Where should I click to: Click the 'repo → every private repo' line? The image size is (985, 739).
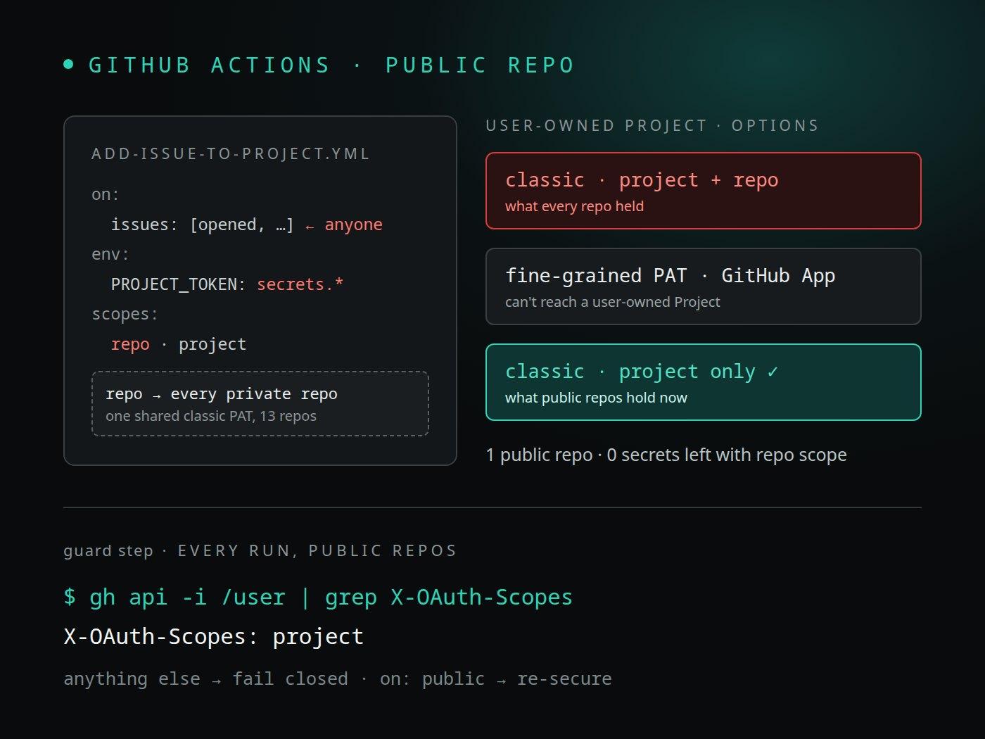(x=222, y=394)
